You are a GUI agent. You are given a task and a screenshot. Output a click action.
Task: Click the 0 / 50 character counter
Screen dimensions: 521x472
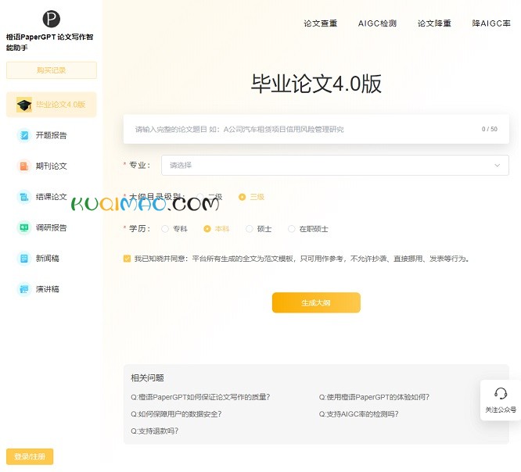(490, 129)
